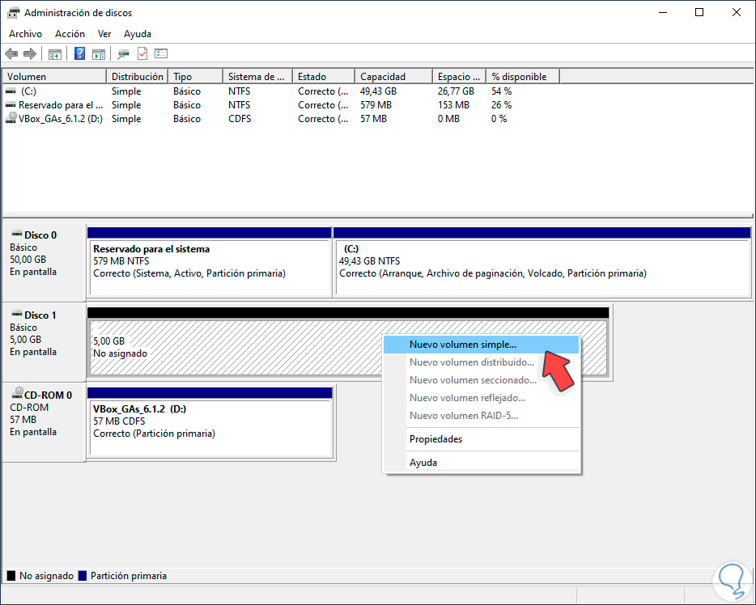
Task: Select Ayuda in the context menu
Action: coord(481,463)
